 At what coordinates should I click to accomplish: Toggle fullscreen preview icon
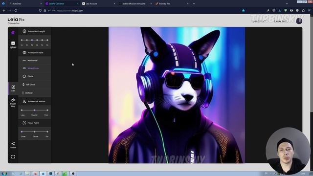point(13,157)
